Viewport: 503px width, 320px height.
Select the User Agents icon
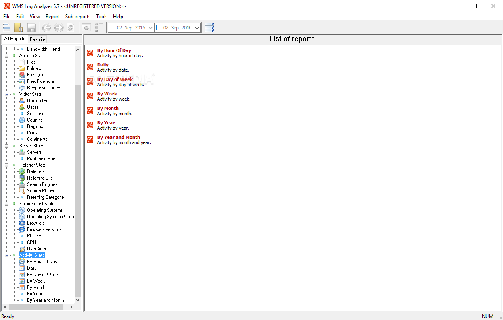click(22, 249)
